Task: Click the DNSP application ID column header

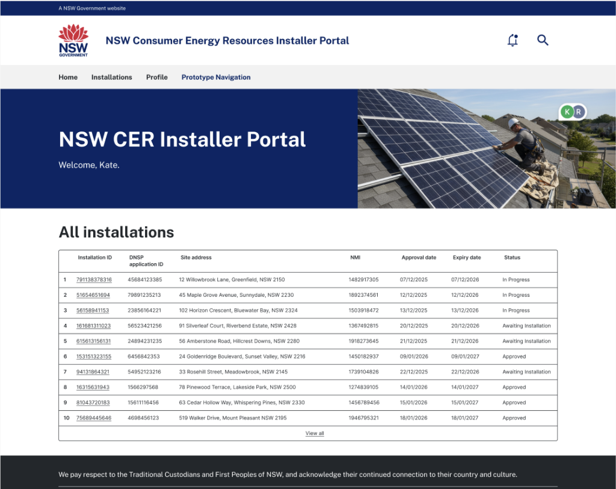Action: coord(146,261)
